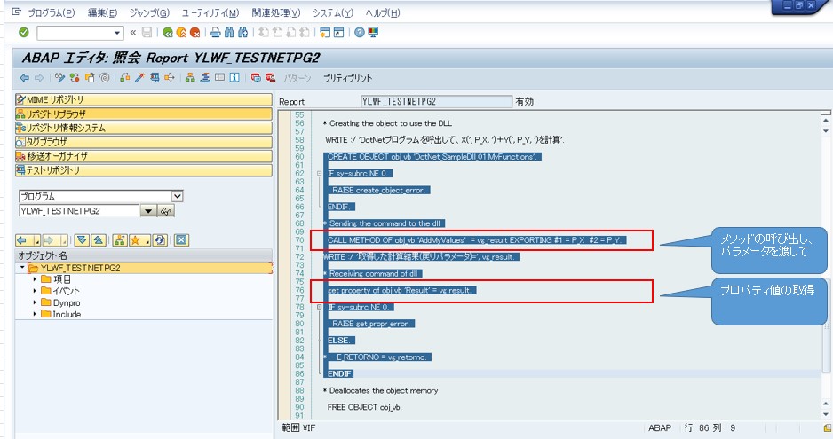Click the Where-Used List icon
This screenshot has height=439, width=833.
170,78
